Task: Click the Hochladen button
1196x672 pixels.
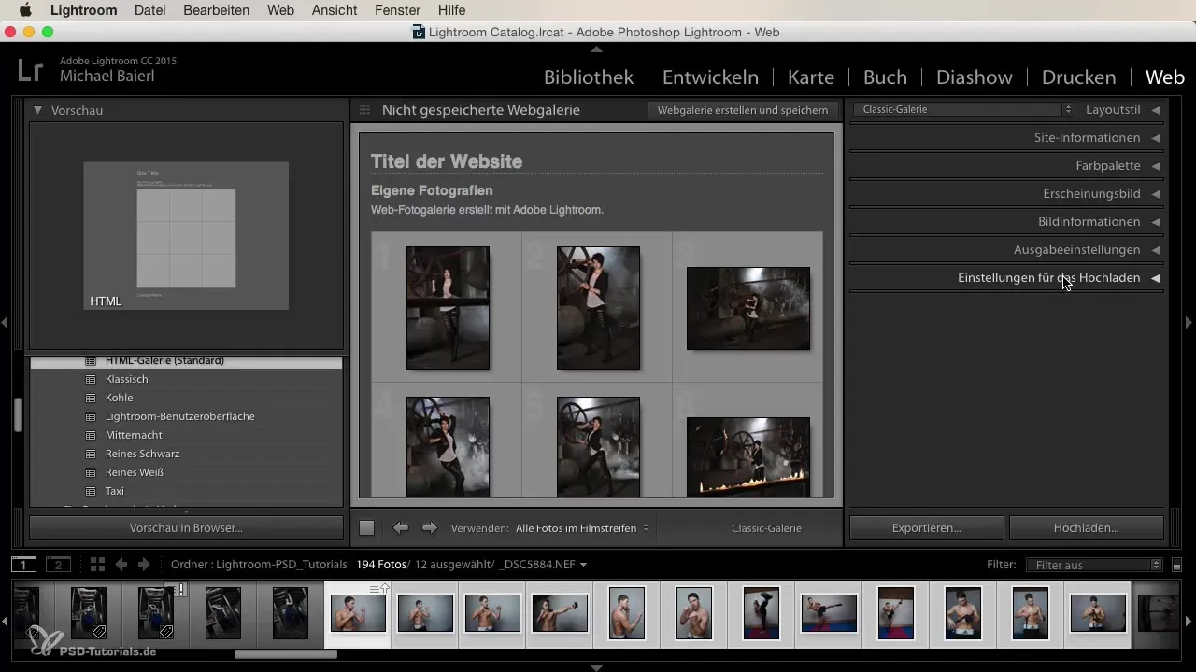Action: point(1086,527)
